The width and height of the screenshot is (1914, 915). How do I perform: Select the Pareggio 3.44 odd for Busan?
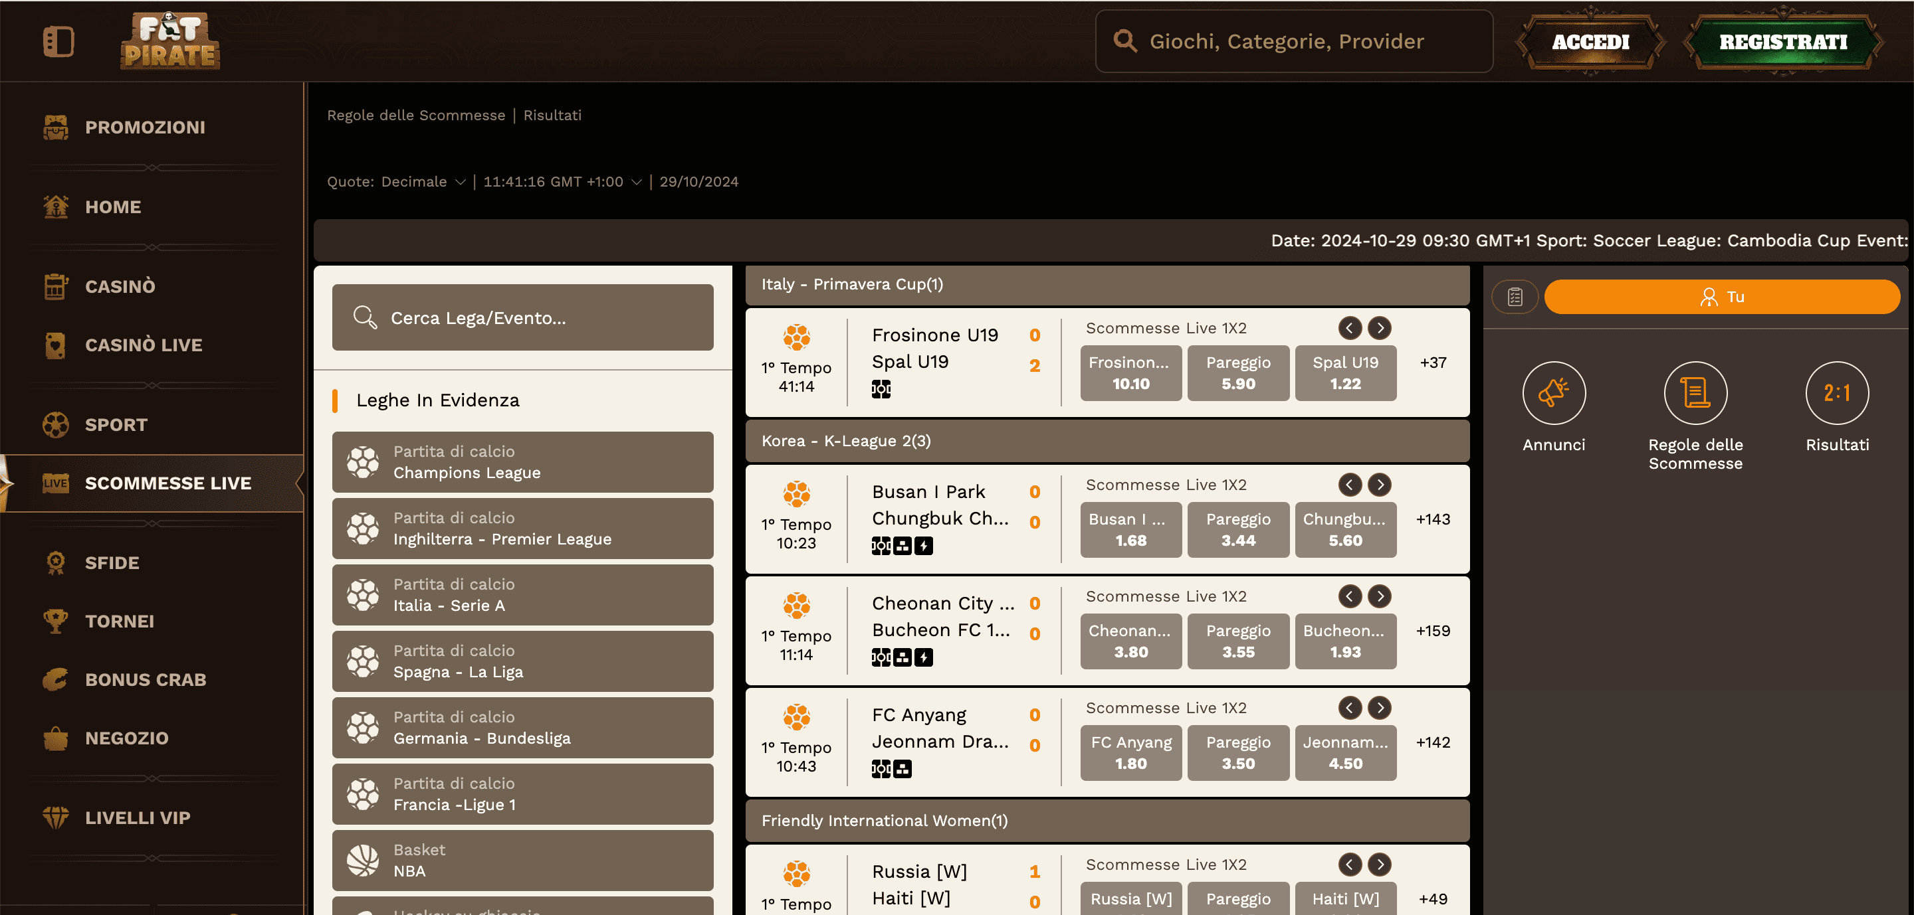[1238, 529]
